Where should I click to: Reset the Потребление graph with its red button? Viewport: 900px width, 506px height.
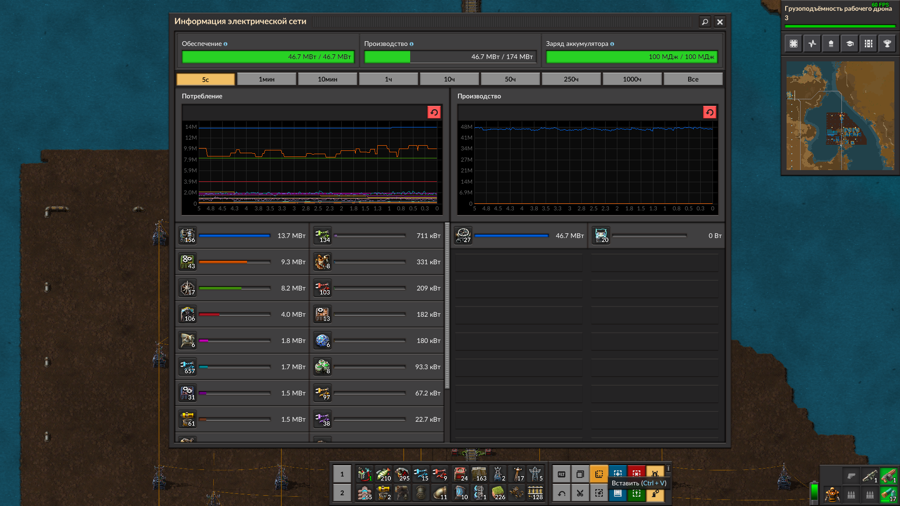(x=434, y=112)
